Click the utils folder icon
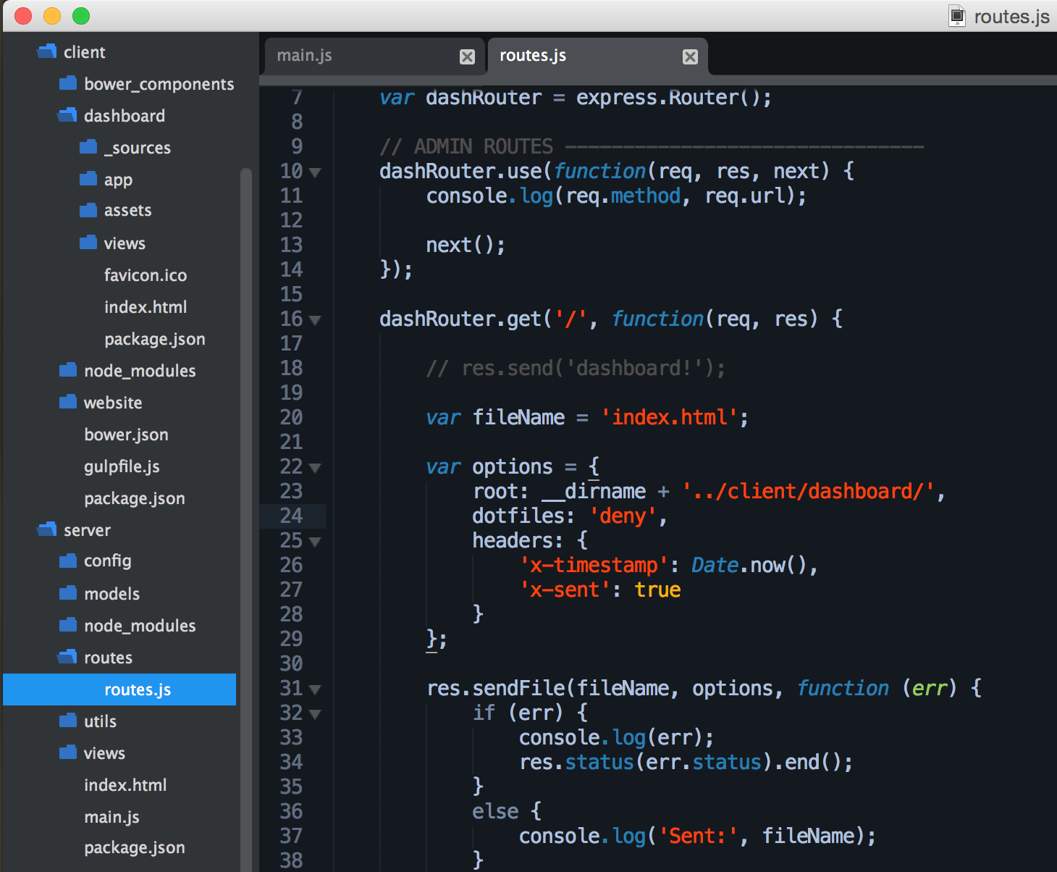Viewport: 1057px width, 872px height. (68, 721)
